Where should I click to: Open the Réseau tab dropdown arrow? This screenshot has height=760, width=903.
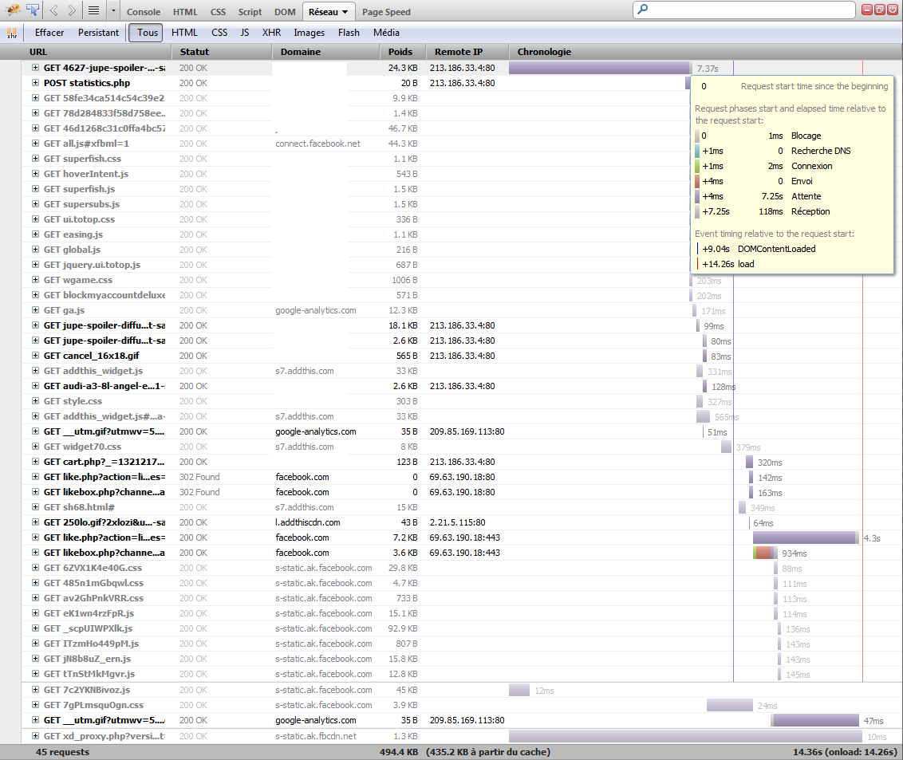345,12
